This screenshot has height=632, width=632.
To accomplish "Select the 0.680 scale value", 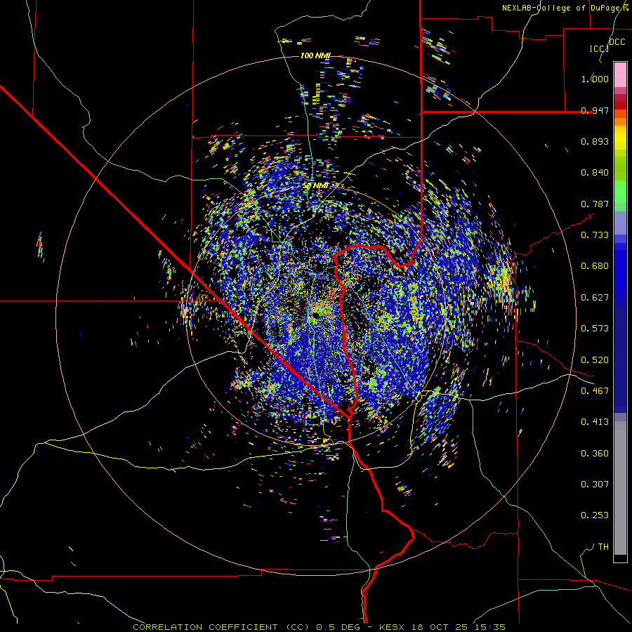I will (595, 266).
